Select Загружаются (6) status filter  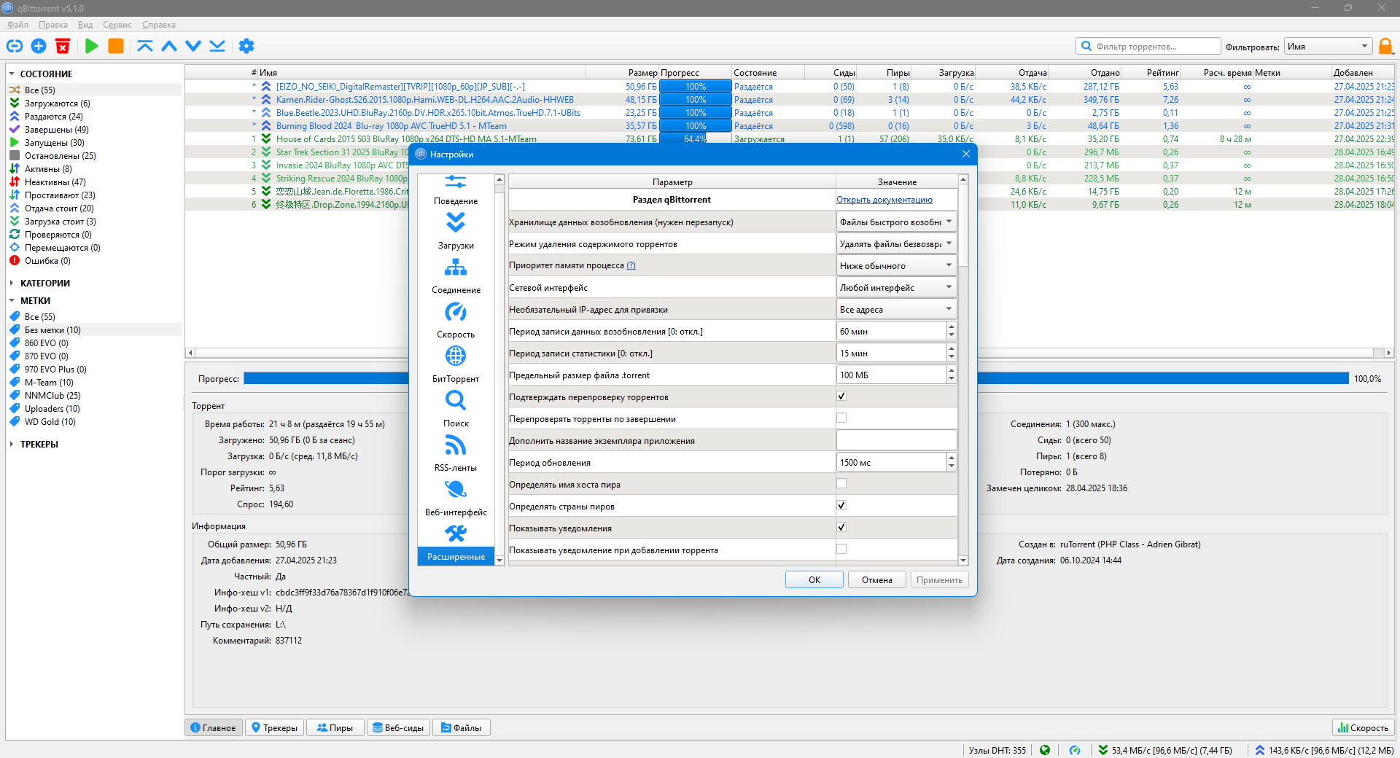click(57, 103)
